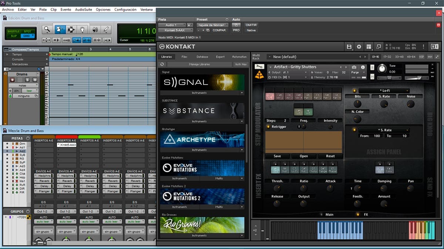Viewport: 444px width, 249px height.
Task: Open the Archivo menu
Action: (x=8, y=9)
